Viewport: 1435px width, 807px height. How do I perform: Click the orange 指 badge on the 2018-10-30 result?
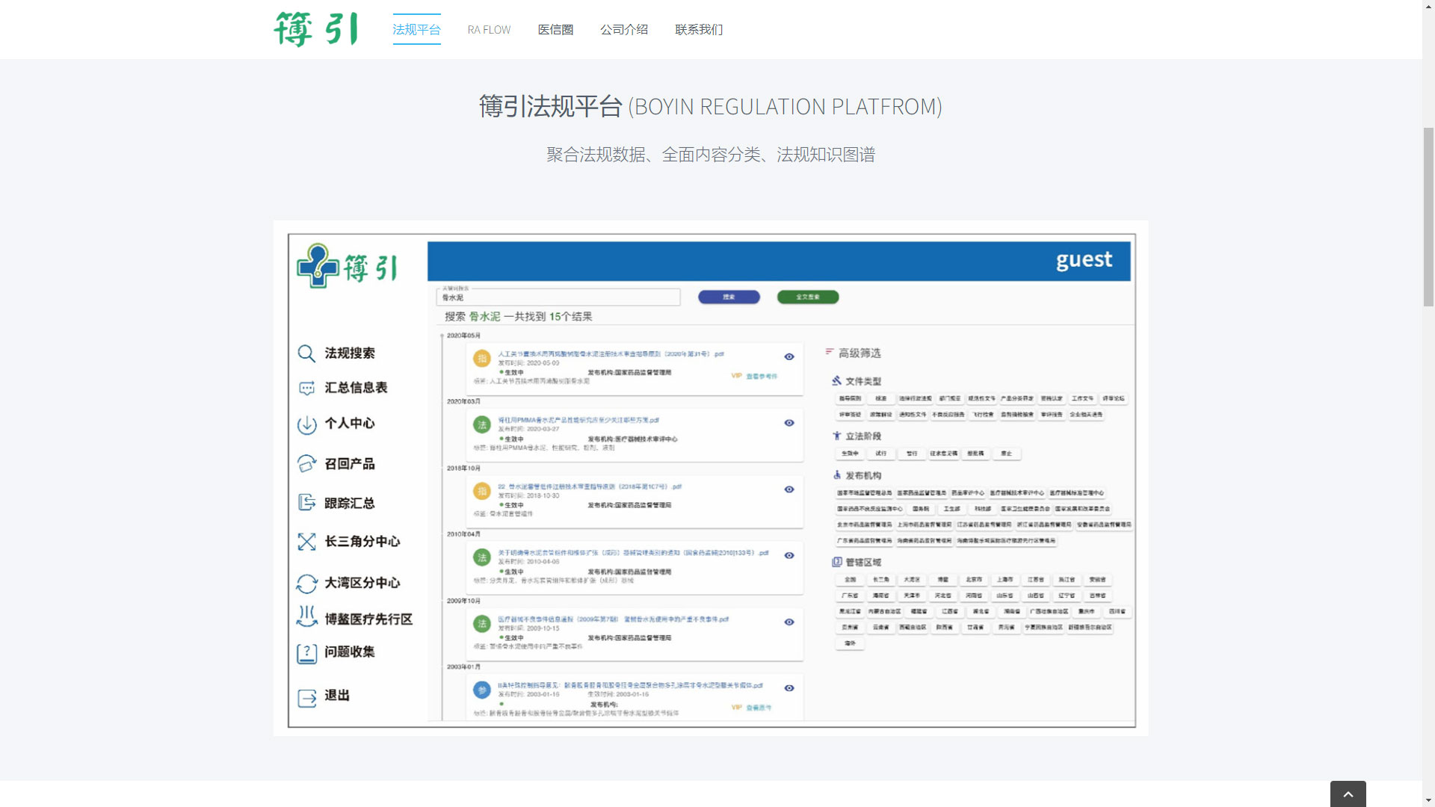(482, 491)
